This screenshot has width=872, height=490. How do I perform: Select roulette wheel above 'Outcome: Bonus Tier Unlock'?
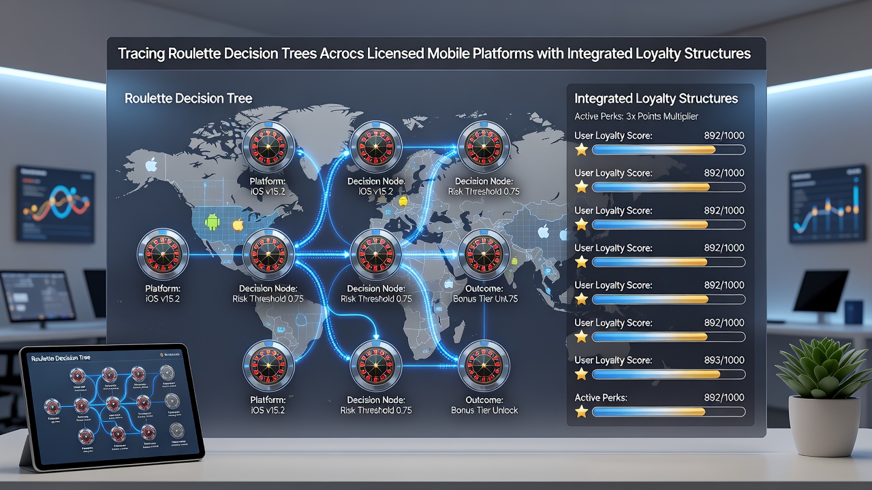[484, 365]
